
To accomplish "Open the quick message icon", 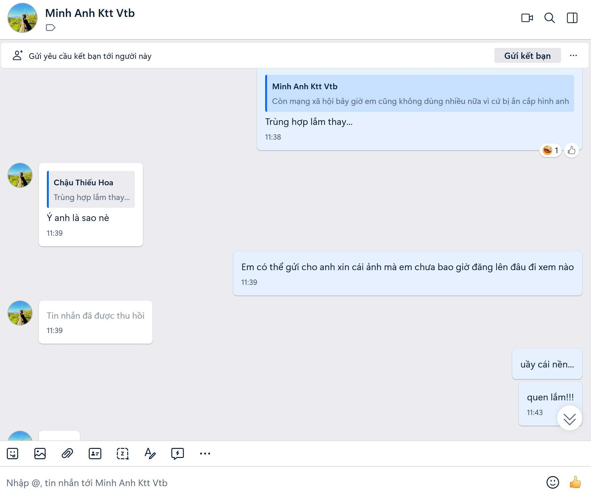I will pos(177,454).
